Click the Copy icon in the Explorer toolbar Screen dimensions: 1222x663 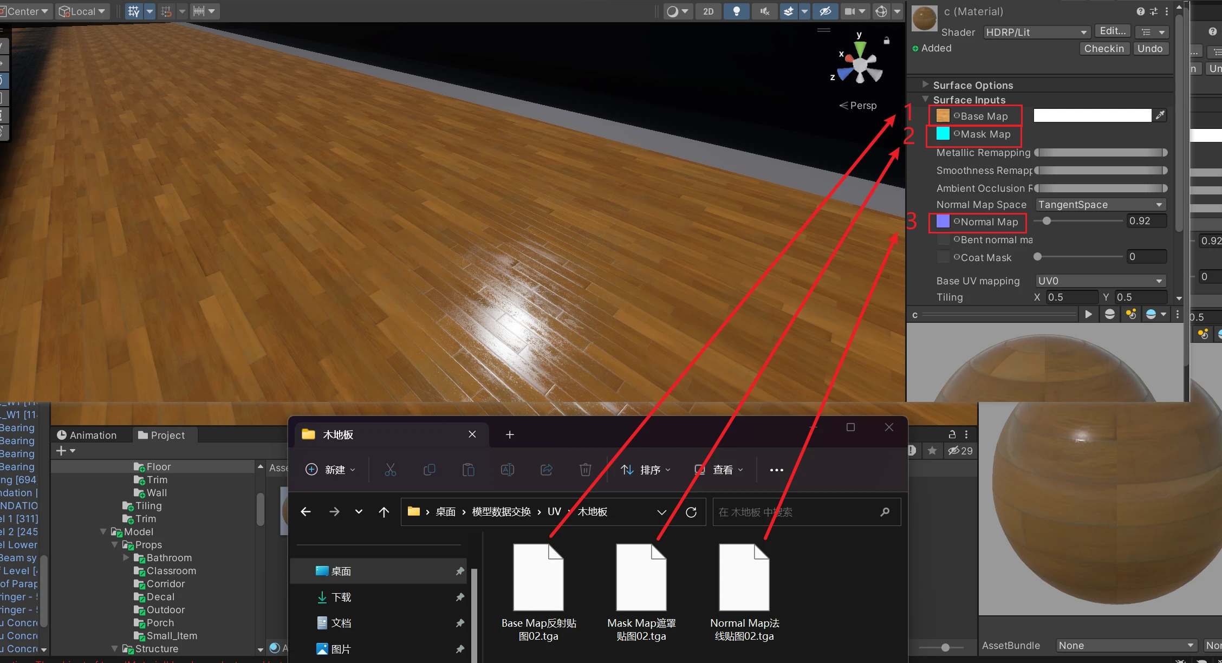[430, 469]
